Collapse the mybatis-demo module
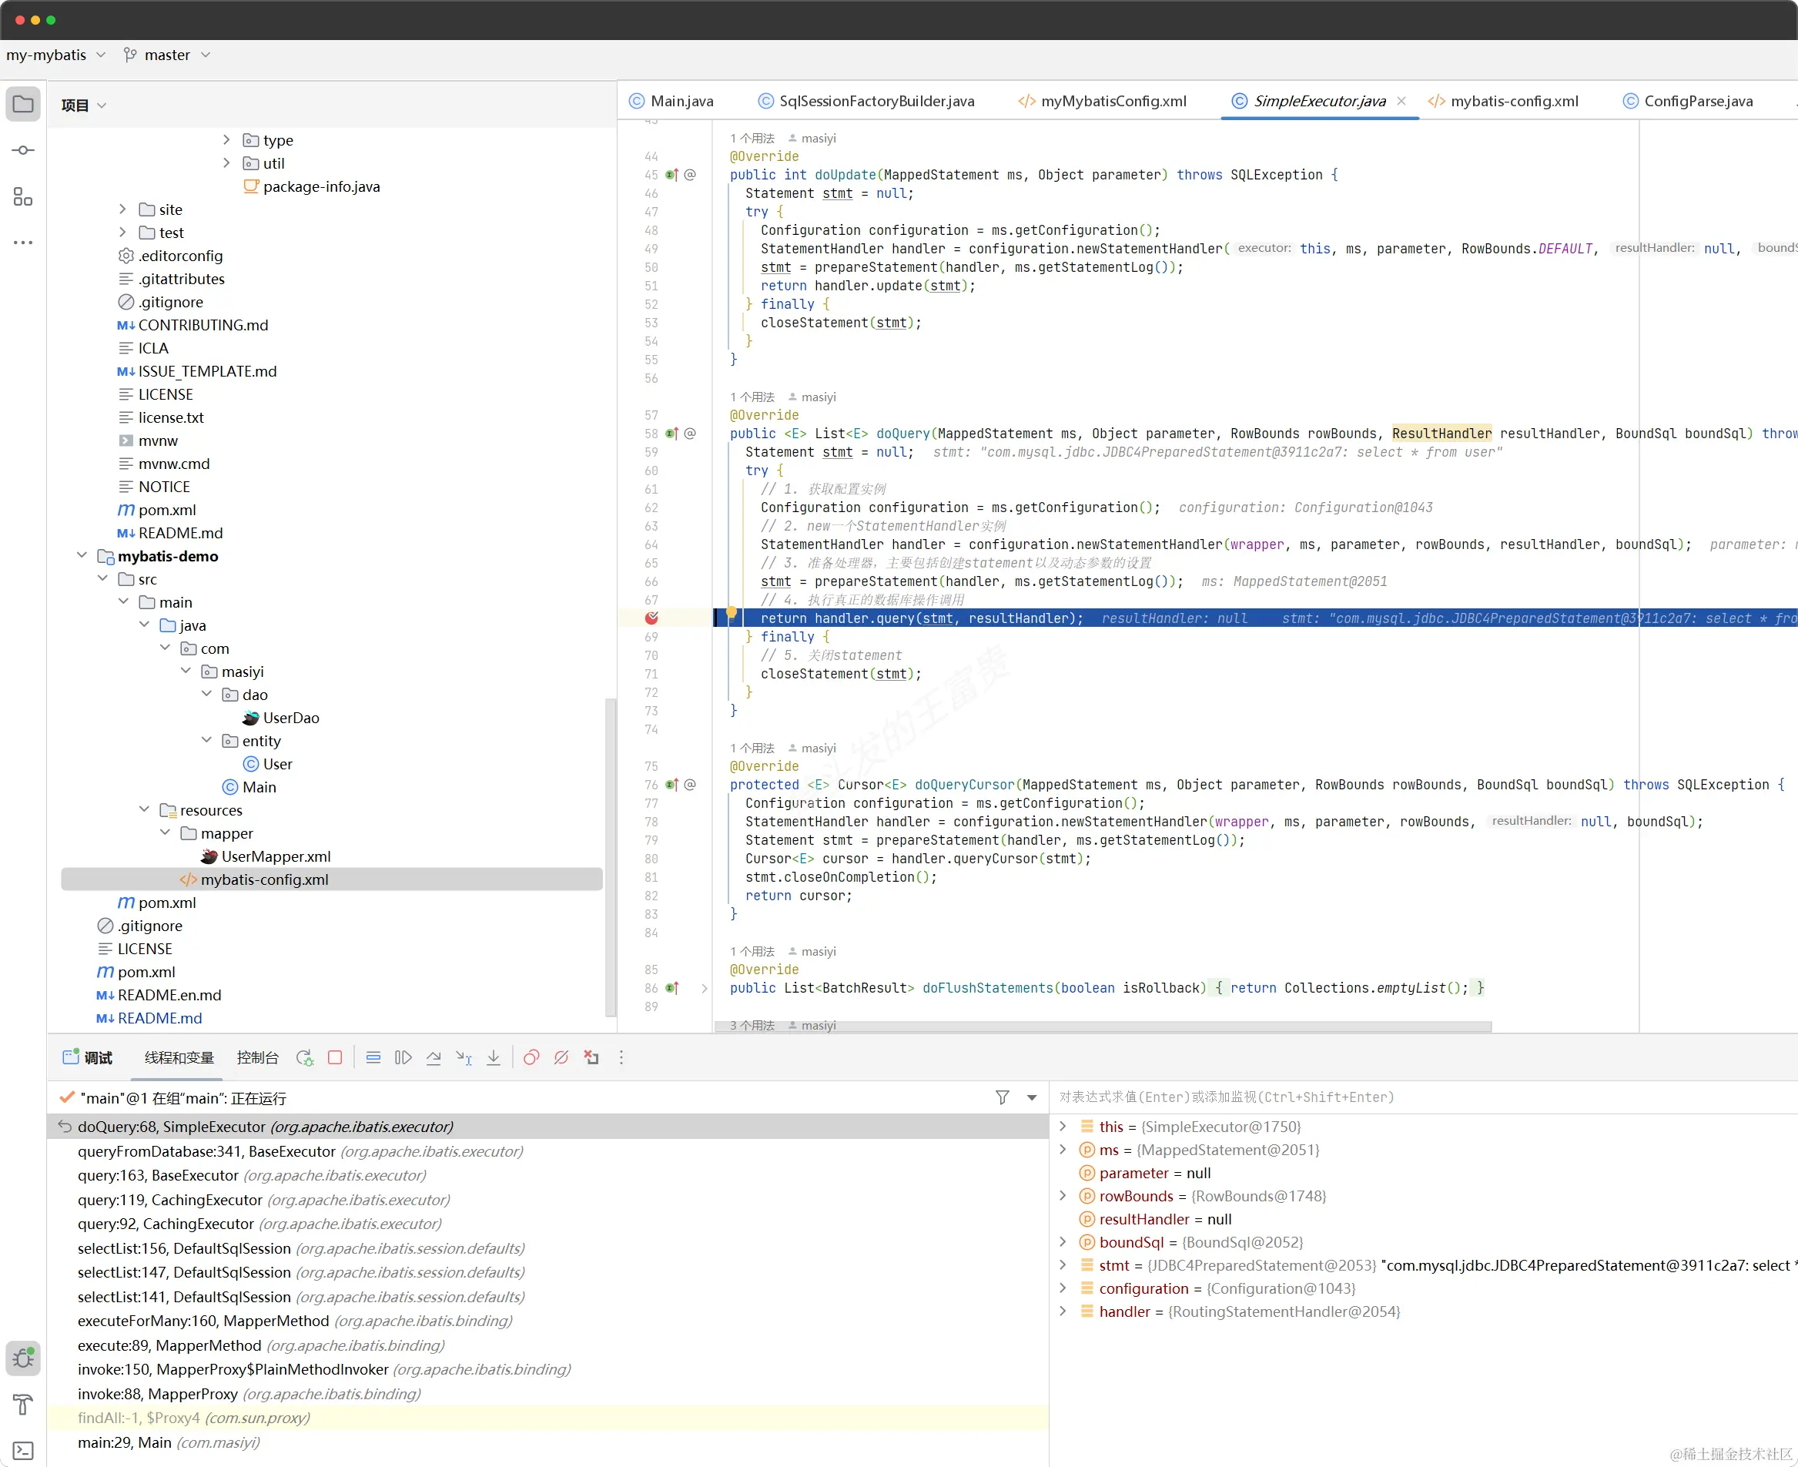 tap(82, 555)
